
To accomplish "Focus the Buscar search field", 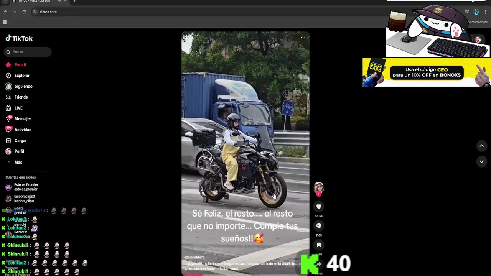I will (28, 52).
